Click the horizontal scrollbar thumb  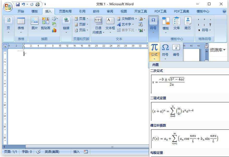point(87,147)
